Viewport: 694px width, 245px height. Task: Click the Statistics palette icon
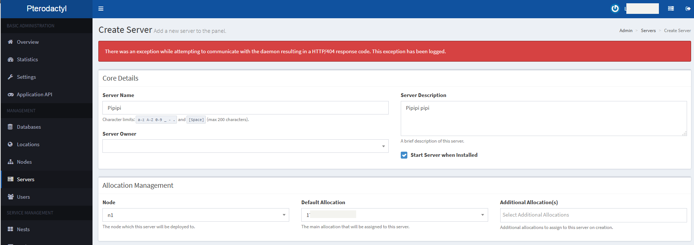click(11, 59)
